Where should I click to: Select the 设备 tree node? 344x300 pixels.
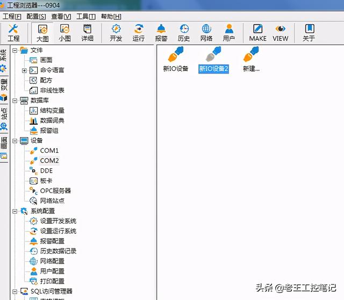tap(37, 140)
